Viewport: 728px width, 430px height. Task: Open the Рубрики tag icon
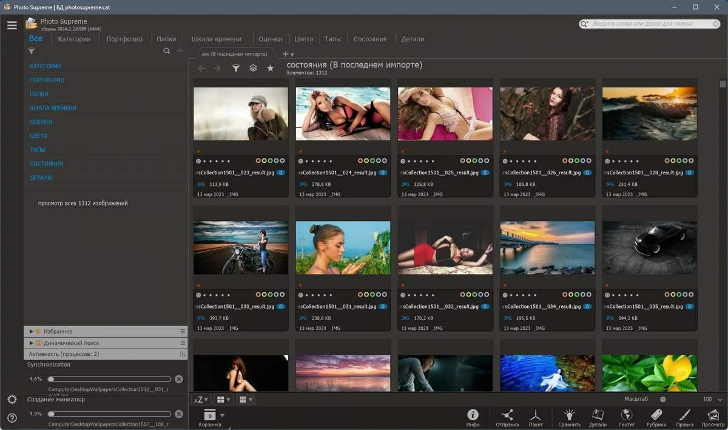click(x=656, y=417)
